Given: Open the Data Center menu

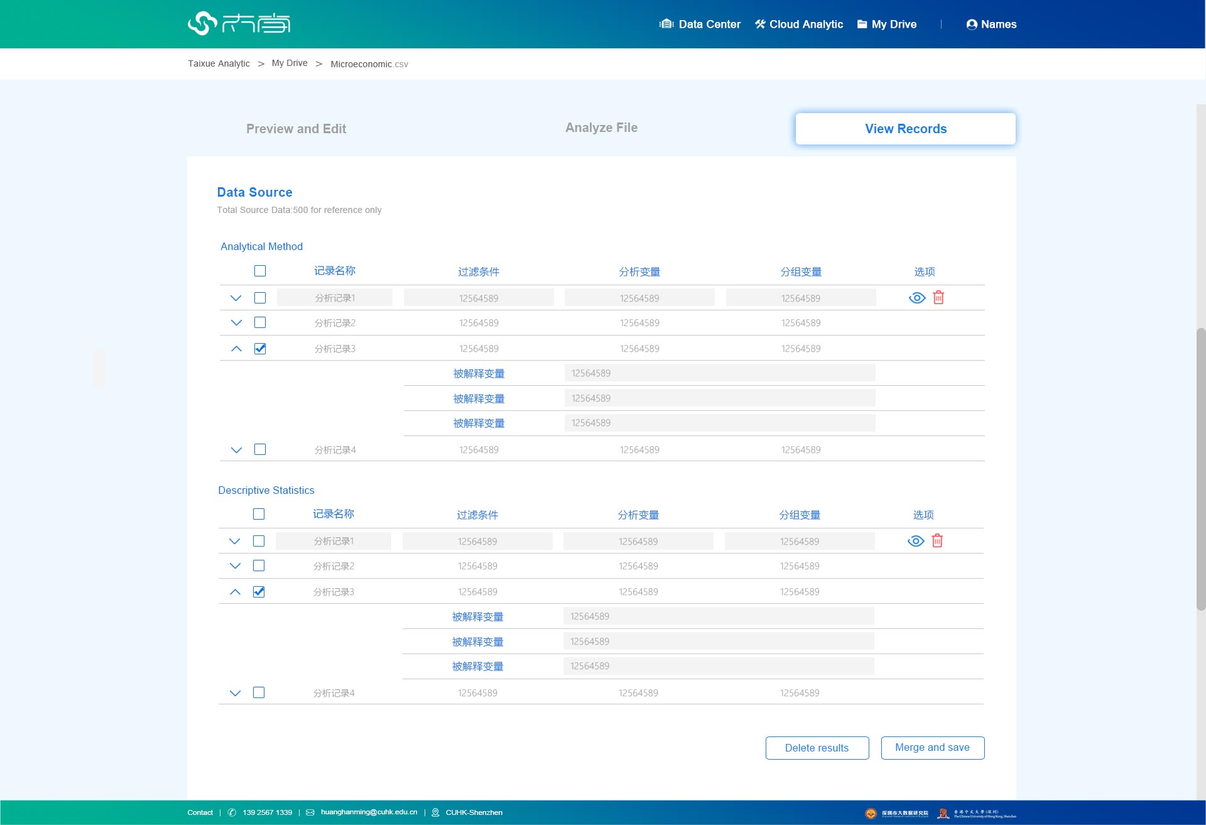Looking at the screenshot, I should (x=700, y=24).
